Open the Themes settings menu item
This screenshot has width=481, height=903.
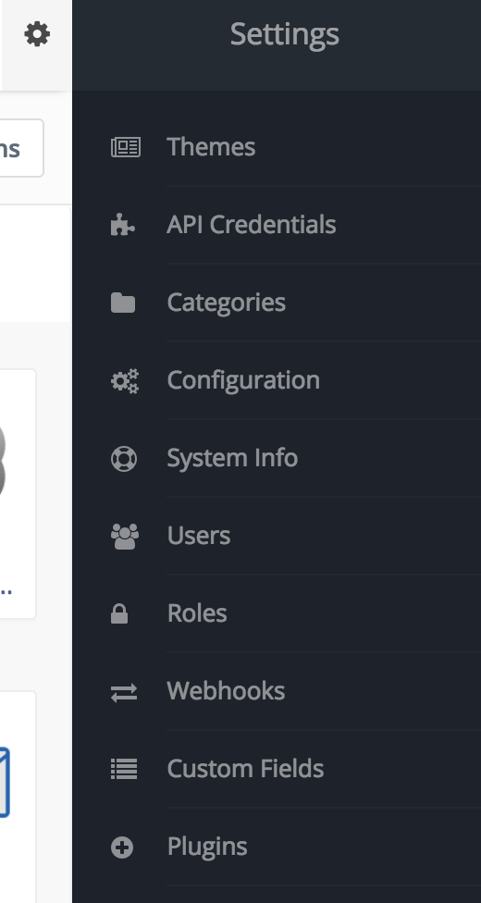pyautogui.click(x=277, y=147)
